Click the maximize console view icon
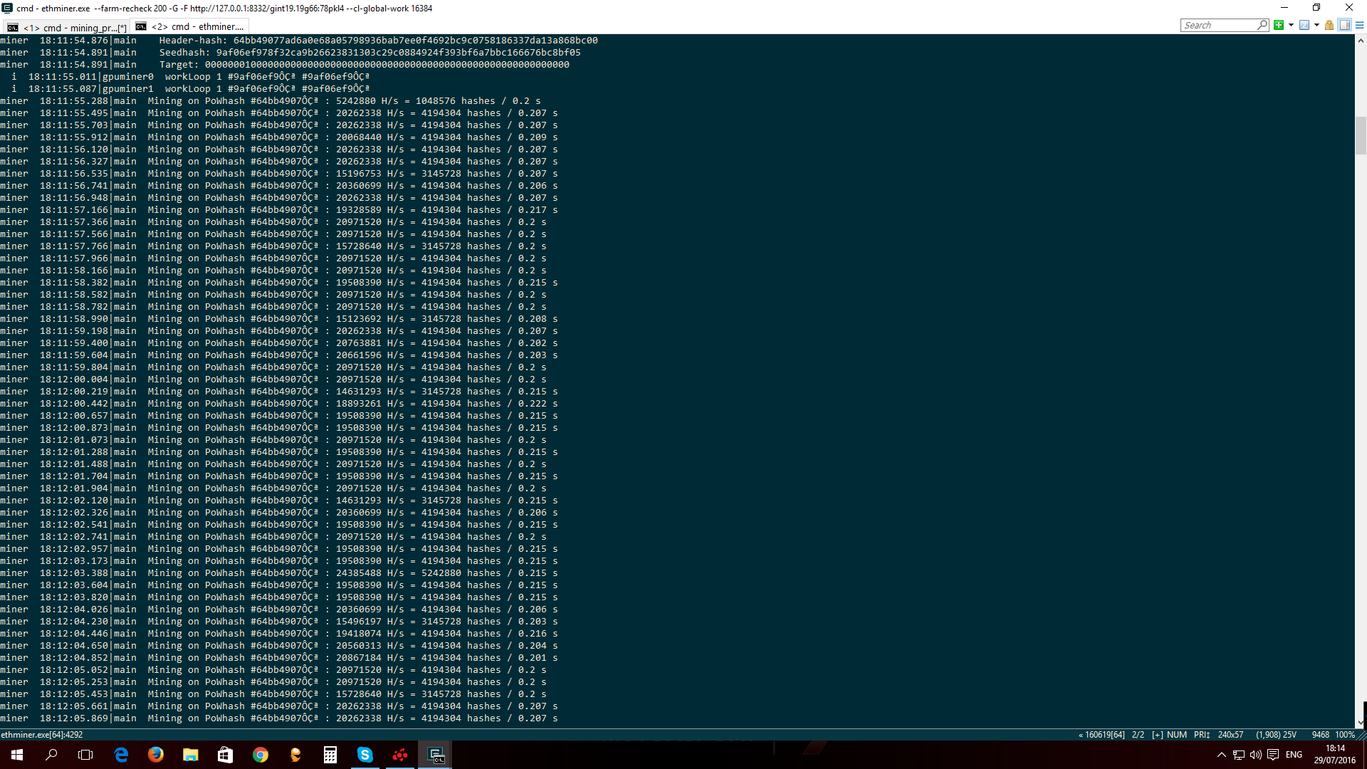The image size is (1367, 769). tap(1344, 25)
